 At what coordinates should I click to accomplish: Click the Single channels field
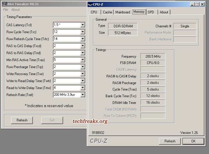185,26
